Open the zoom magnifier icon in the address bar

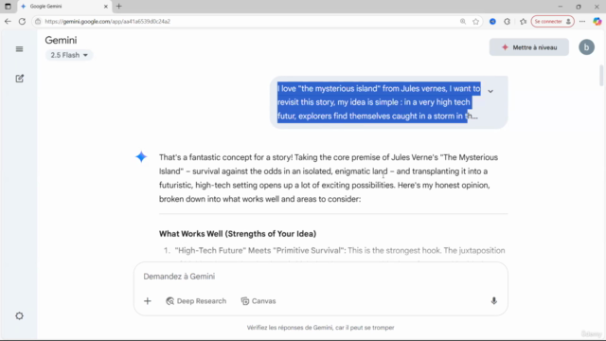(463, 21)
